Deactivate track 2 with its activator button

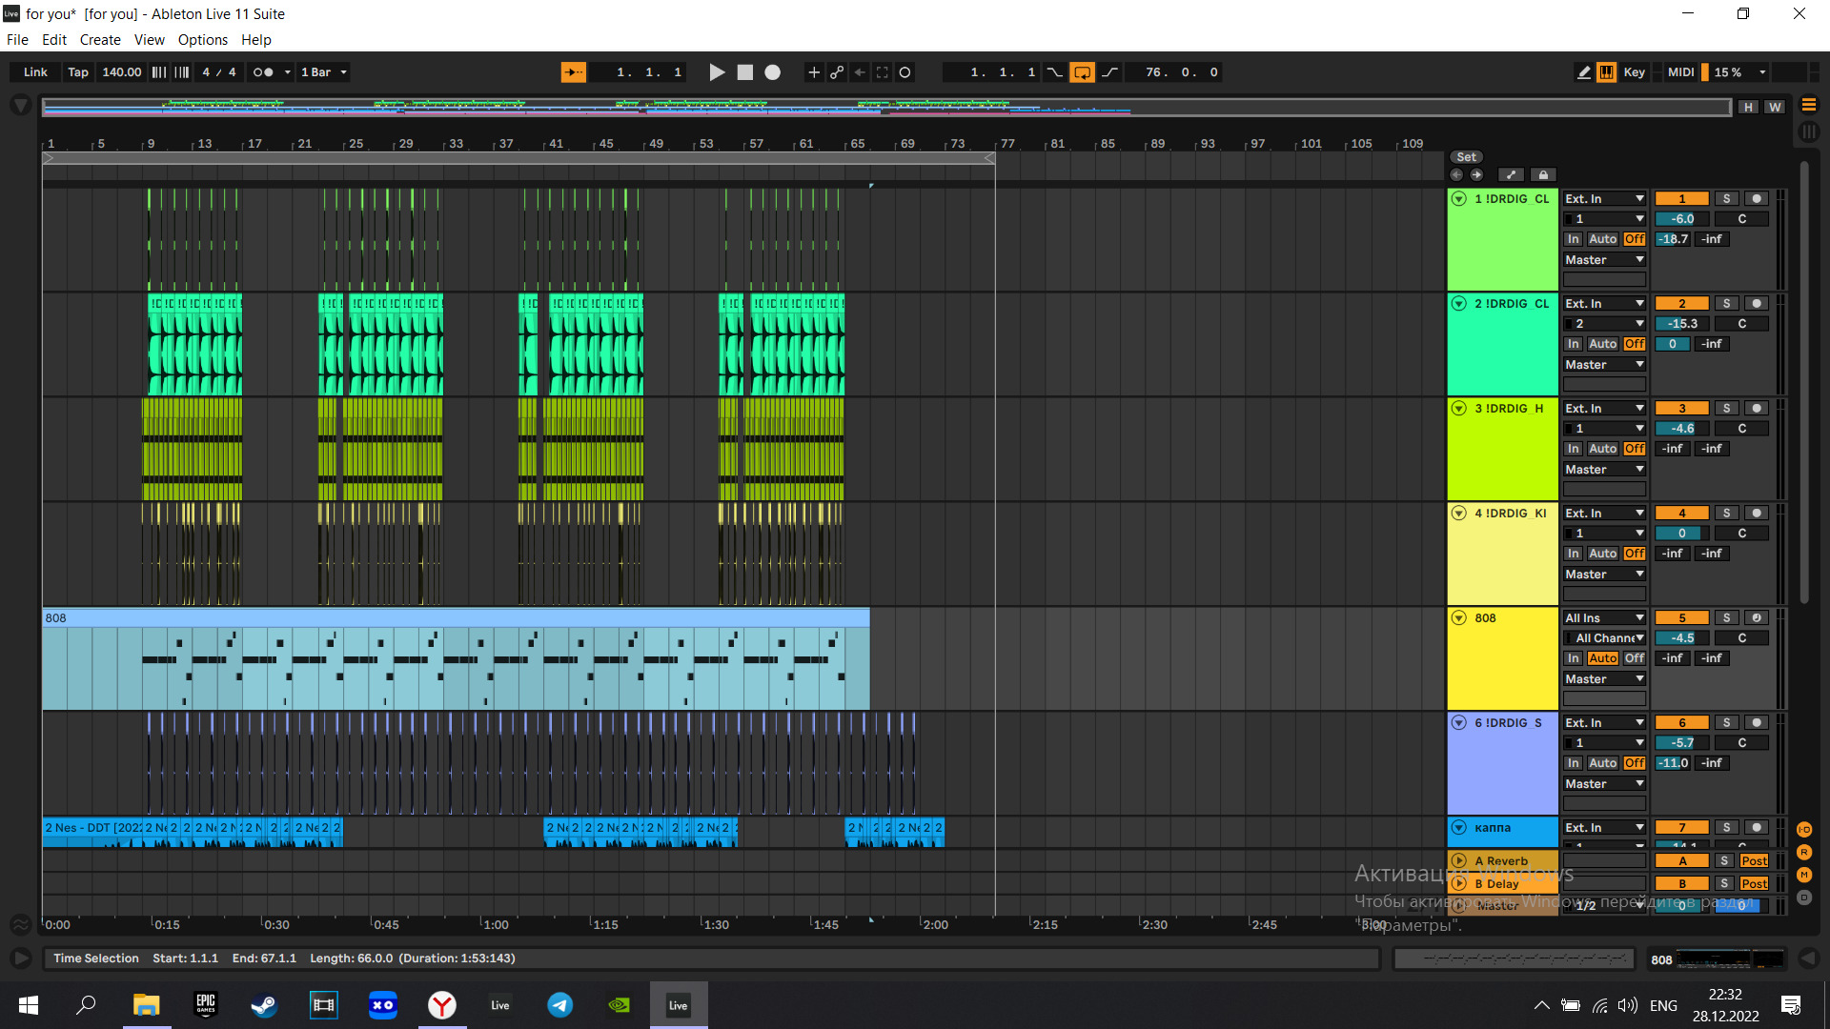point(1682,304)
